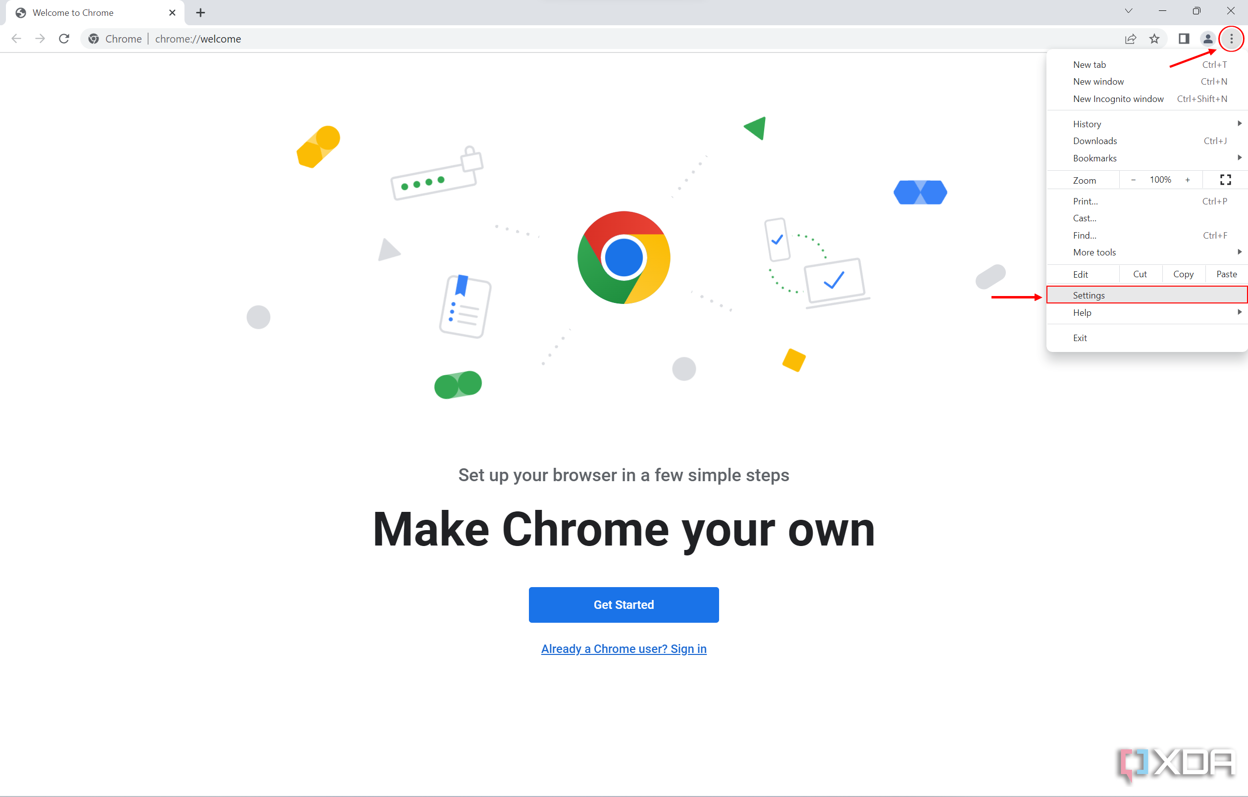Image resolution: width=1248 pixels, height=797 pixels.
Task: Click the back navigation arrow icon
Action: point(16,38)
